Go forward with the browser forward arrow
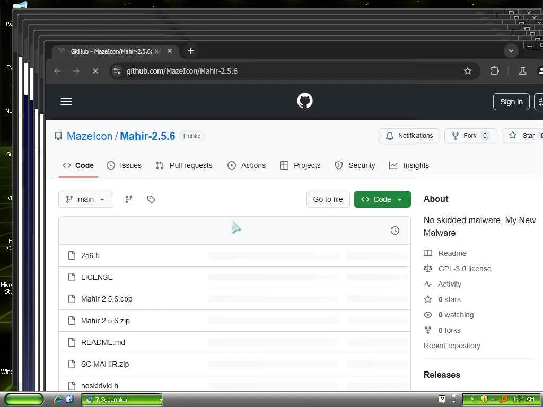The width and height of the screenshot is (543, 407). [x=76, y=71]
